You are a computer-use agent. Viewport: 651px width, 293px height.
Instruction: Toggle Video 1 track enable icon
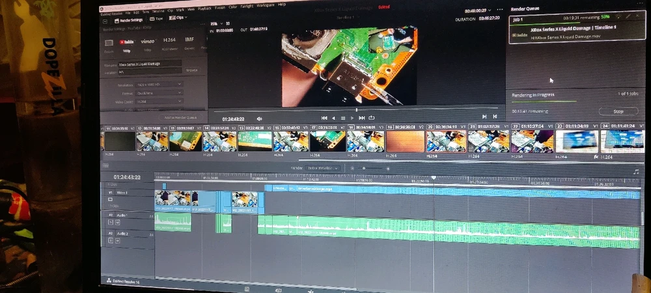111,200
